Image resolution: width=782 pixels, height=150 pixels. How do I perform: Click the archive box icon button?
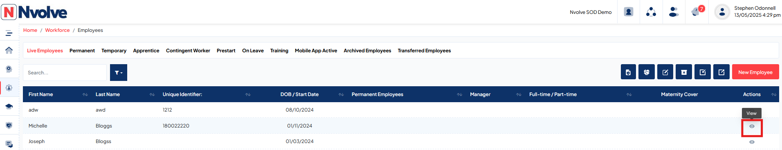(684, 72)
